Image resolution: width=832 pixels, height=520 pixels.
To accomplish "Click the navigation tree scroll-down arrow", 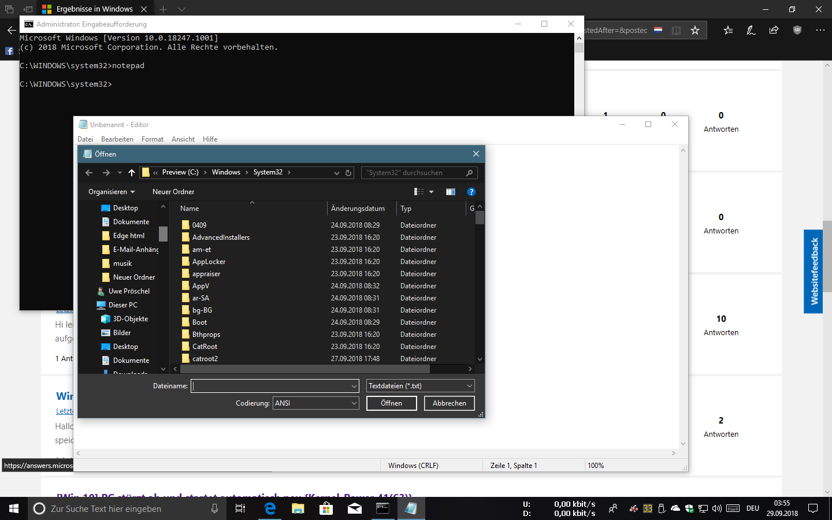I will coord(163,369).
